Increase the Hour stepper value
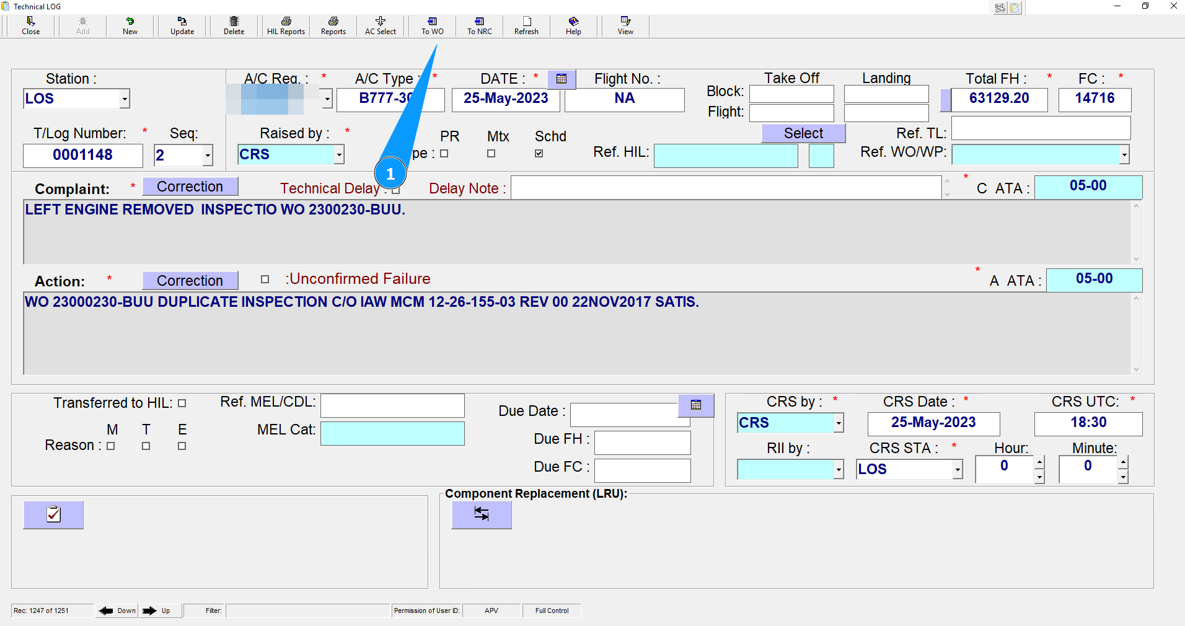The height and width of the screenshot is (626, 1185). (x=1039, y=462)
